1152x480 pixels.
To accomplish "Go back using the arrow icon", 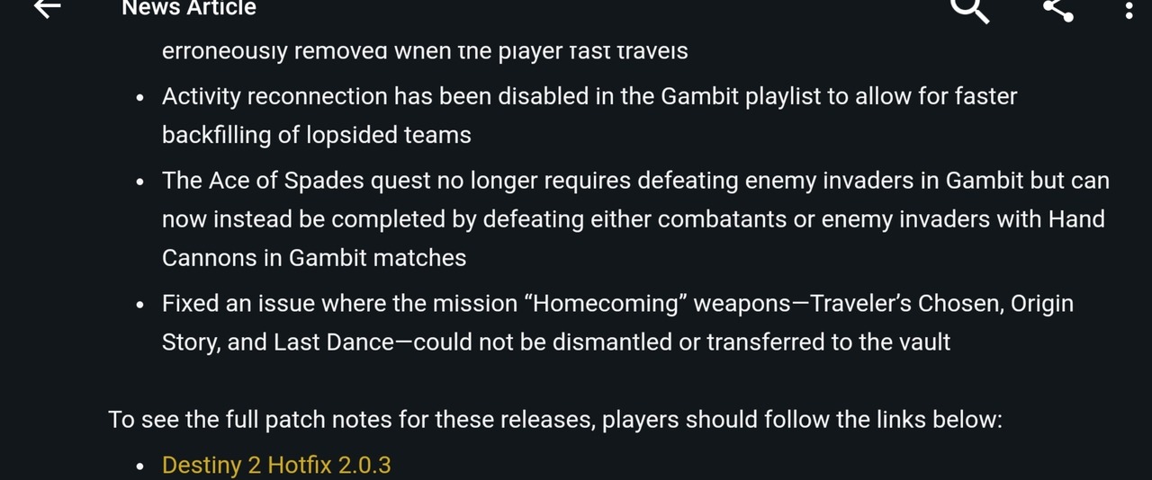I will point(47,7).
